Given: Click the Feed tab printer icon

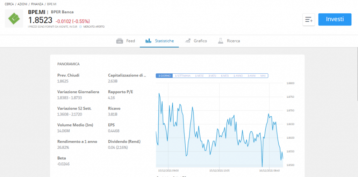Looking at the screenshot, I should click(120, 41).
